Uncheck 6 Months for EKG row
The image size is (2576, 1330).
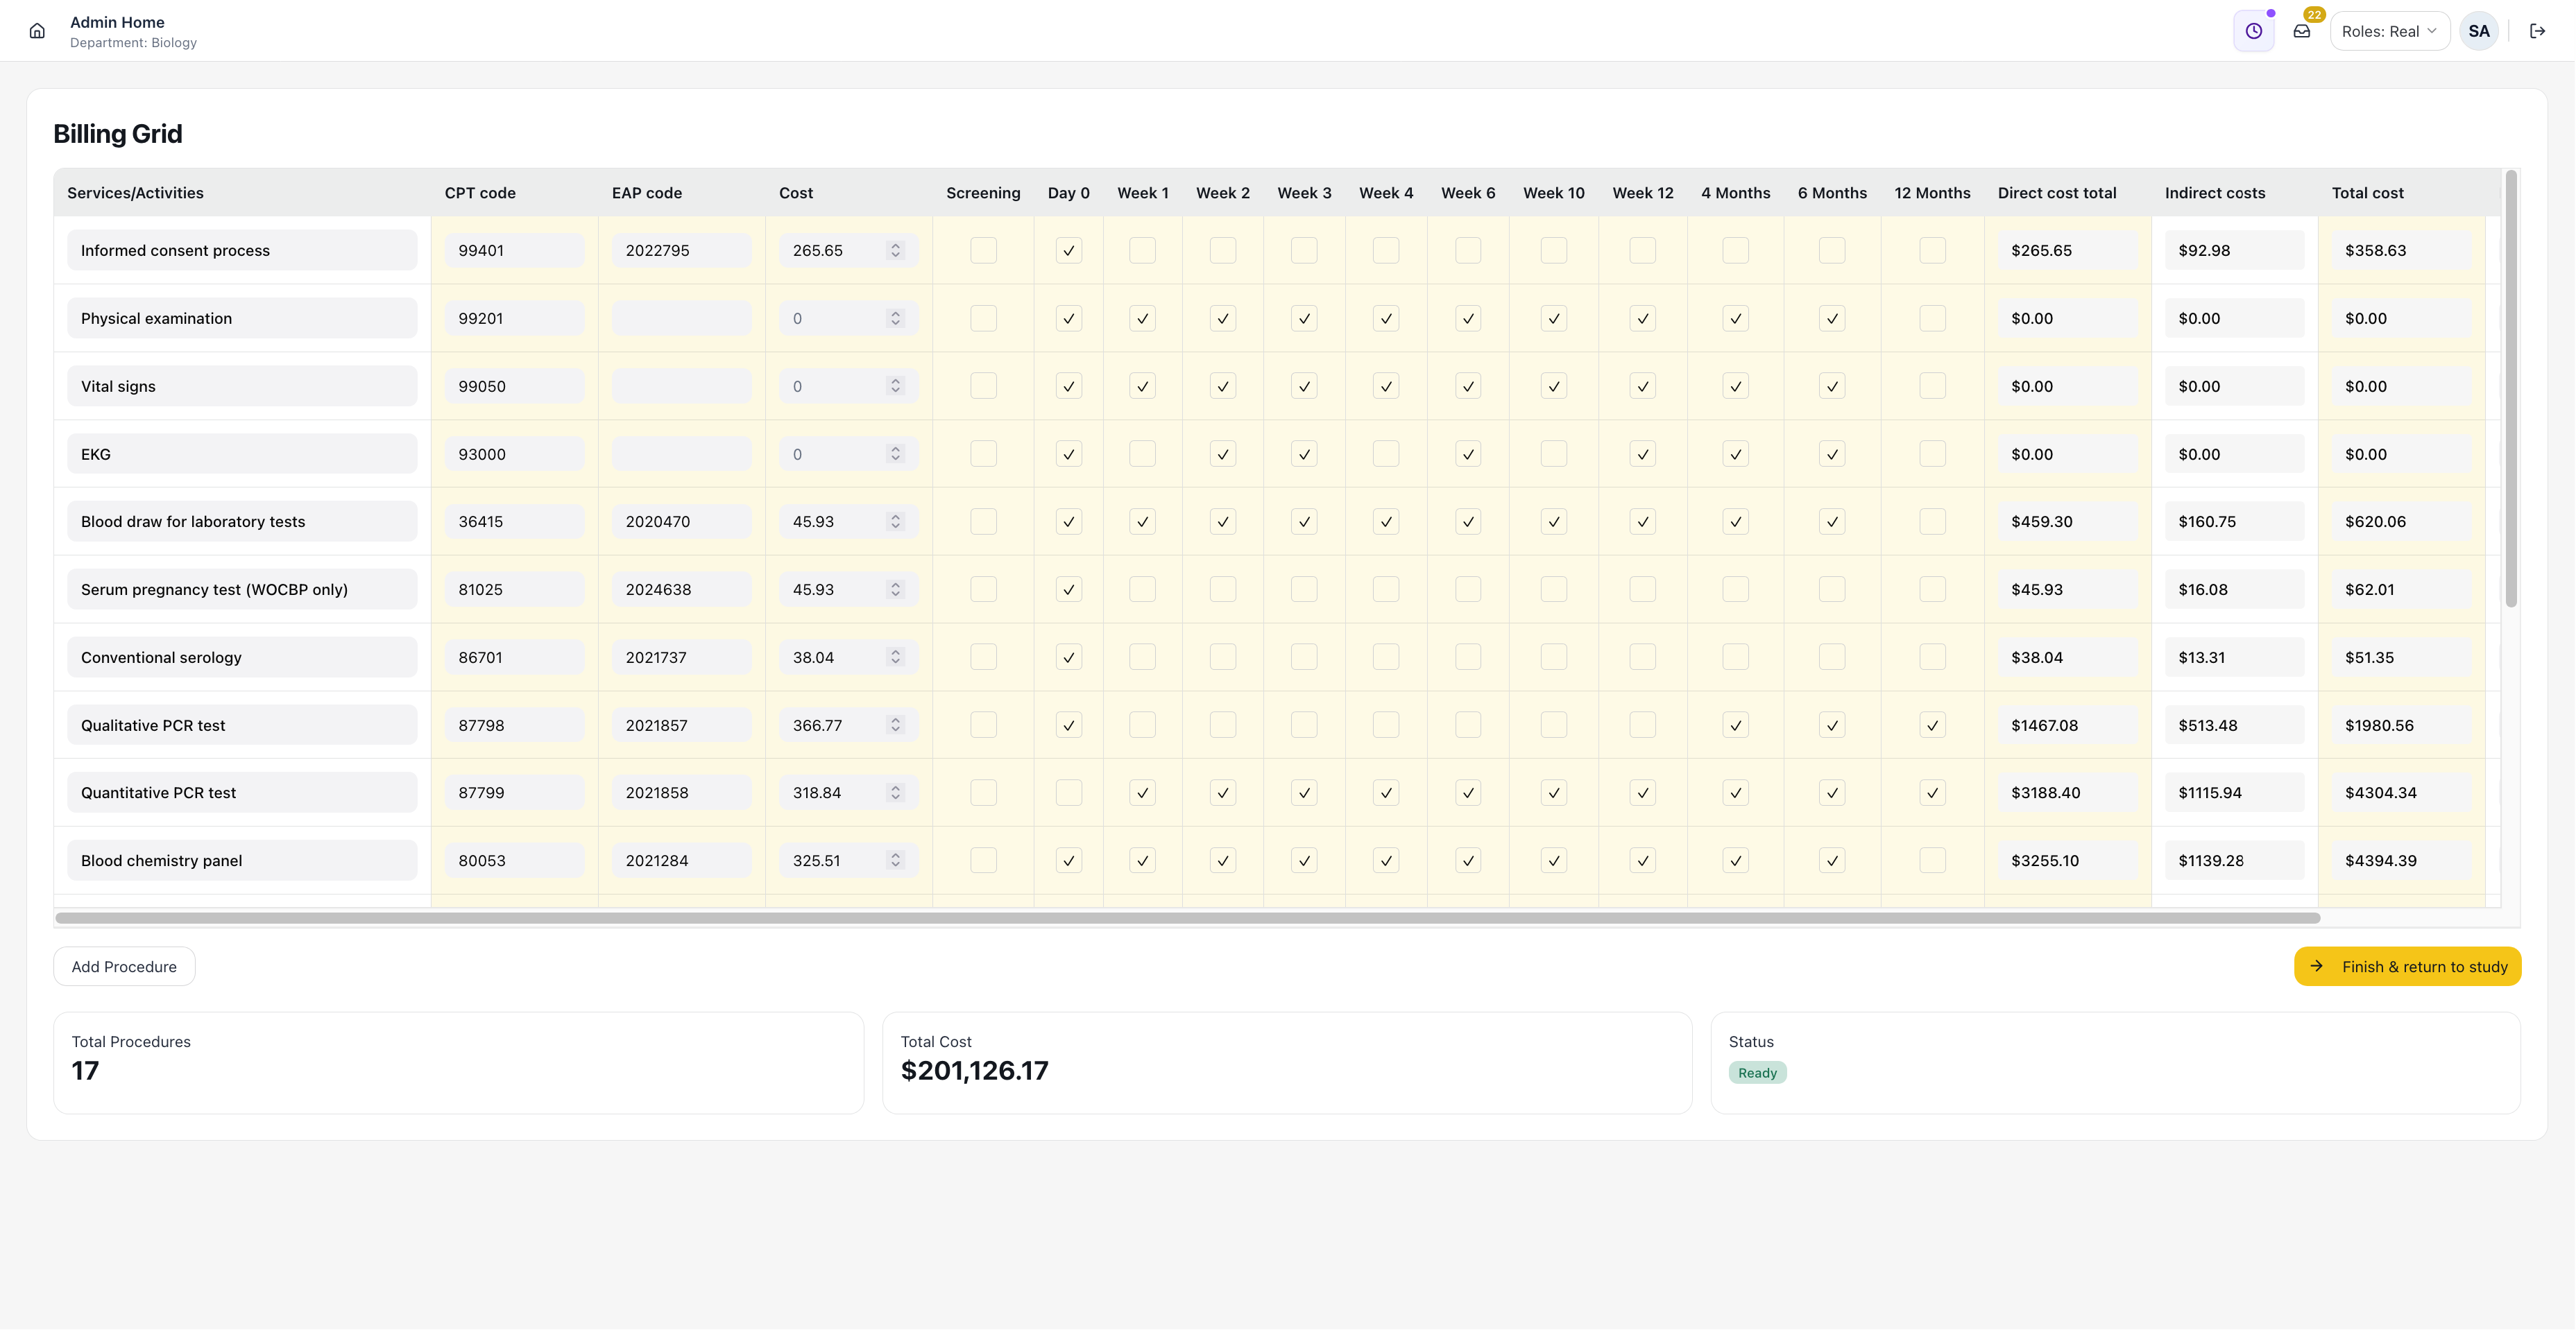coord(1831,454)
